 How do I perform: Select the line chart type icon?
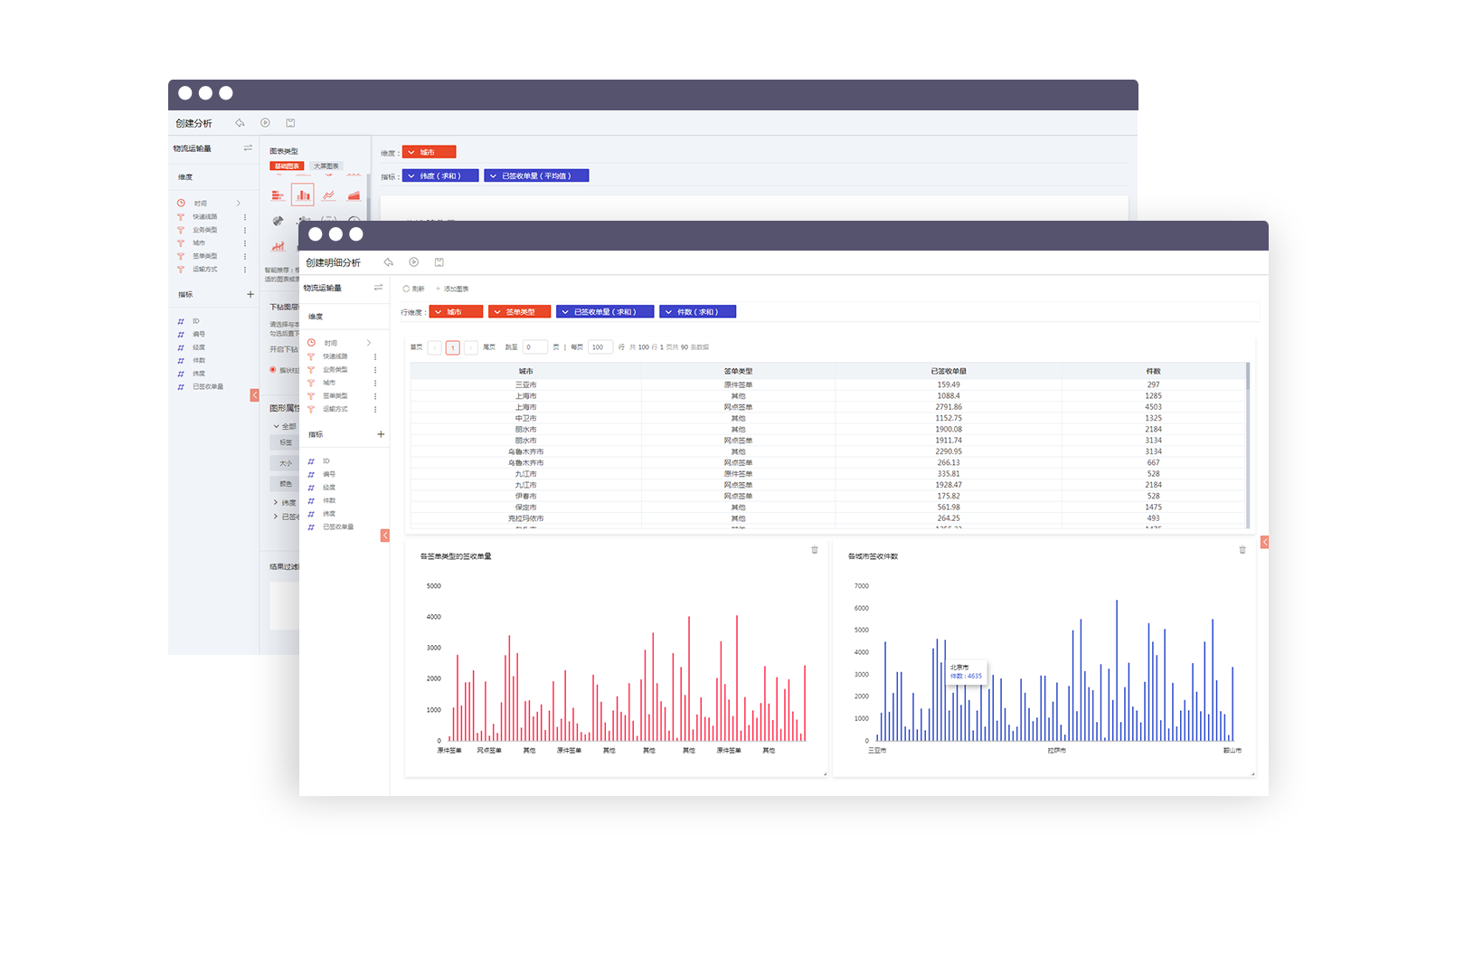328,194
